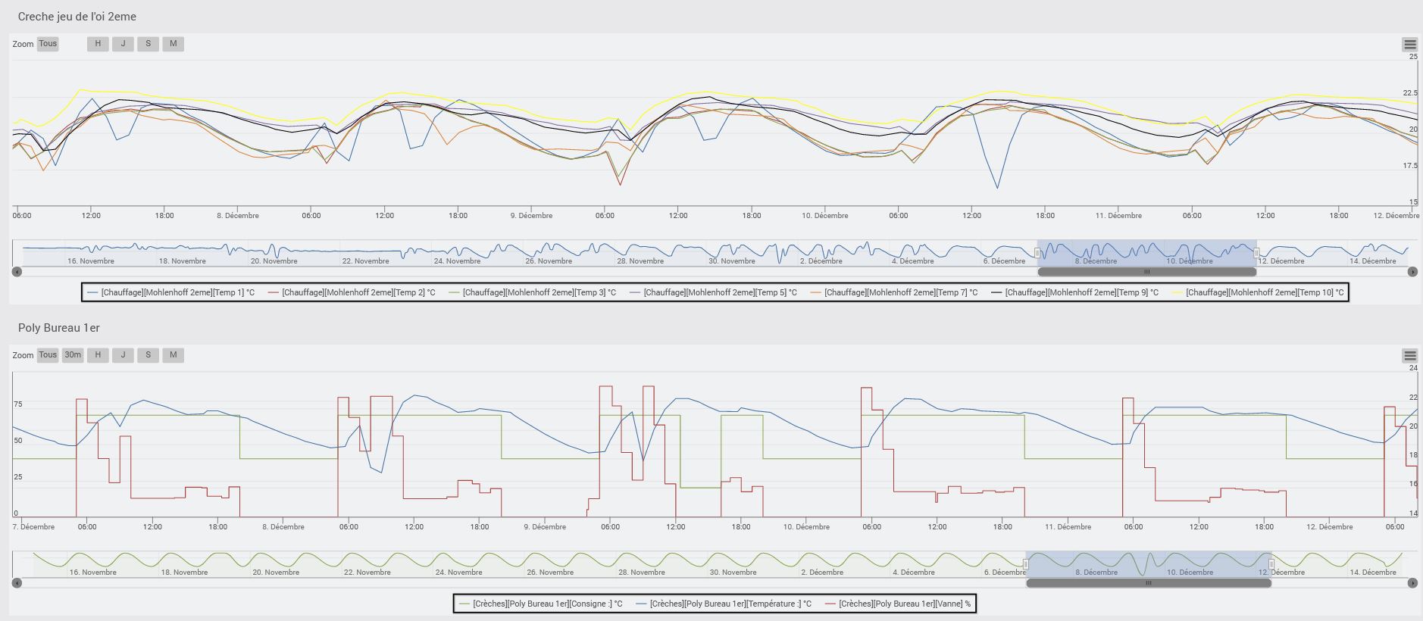
Task: Toggle Poly Bureau 1er Consigne series
Action: pyautogui.click(x=541, y=604)
